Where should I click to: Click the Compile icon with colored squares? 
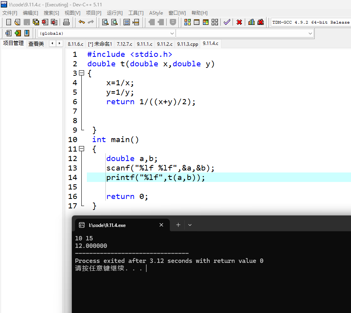pos(188,22)
